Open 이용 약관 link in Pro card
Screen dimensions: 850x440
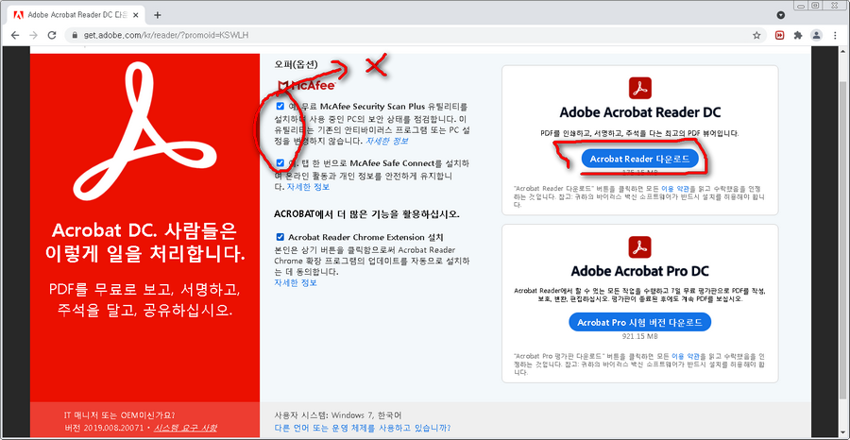pyautogui.click(x=686, y=356)
